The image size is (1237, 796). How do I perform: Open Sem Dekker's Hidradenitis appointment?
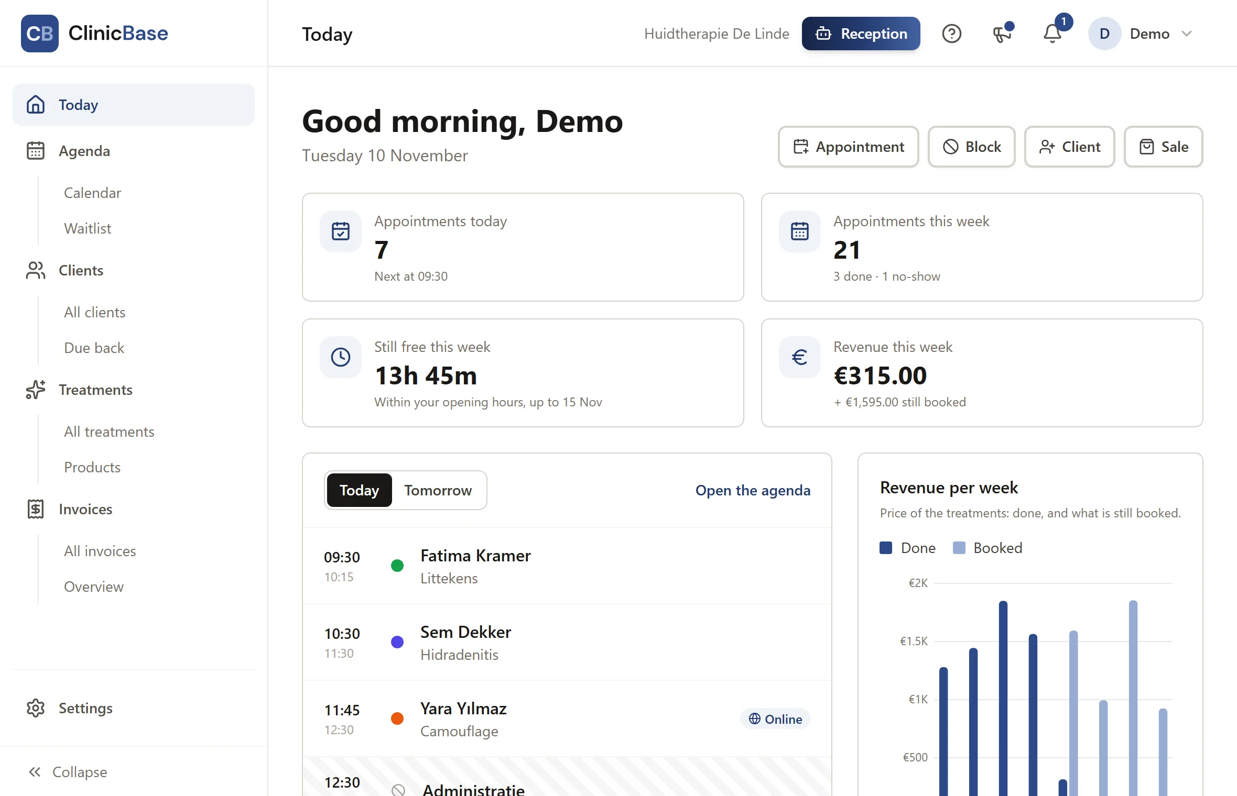click(x=567, y=642)
